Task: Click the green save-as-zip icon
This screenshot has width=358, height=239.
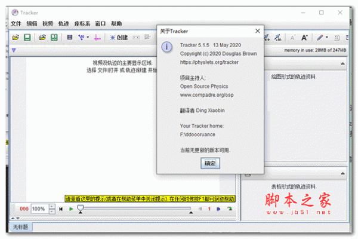Action: [54, 37]
